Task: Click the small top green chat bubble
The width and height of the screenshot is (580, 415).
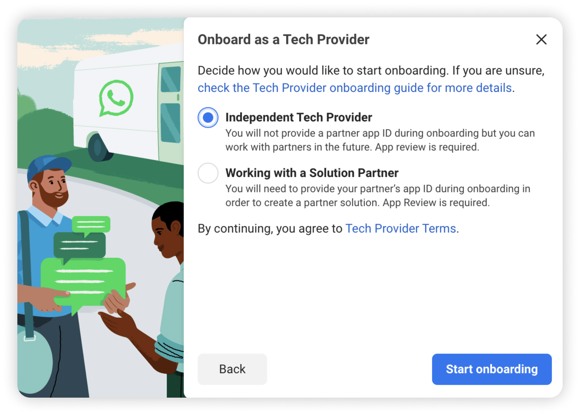Action: tap(91, 225)
